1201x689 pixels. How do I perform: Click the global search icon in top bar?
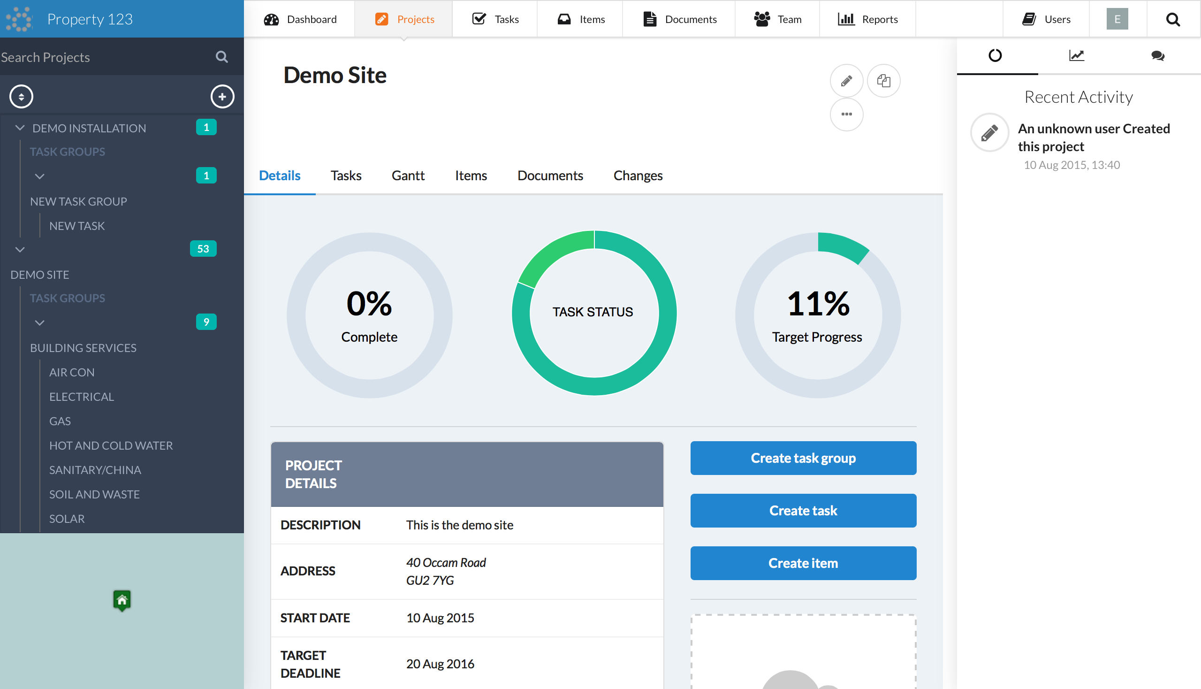point(1173,19)
